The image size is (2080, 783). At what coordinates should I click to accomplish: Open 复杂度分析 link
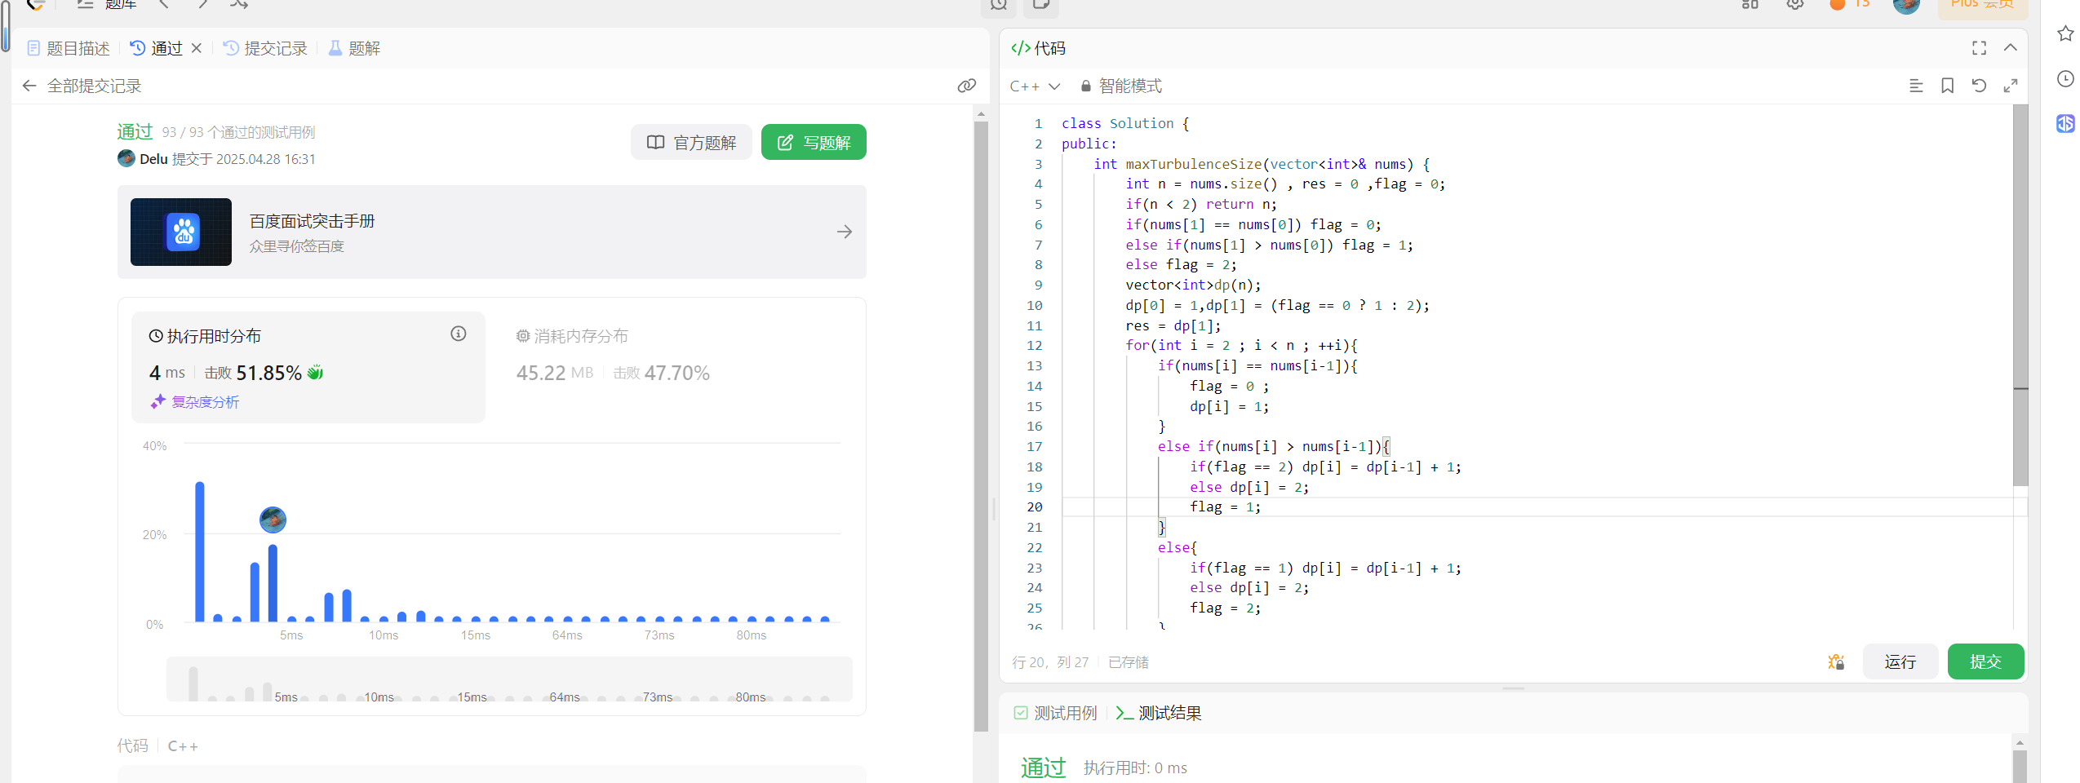pos(195,402)
